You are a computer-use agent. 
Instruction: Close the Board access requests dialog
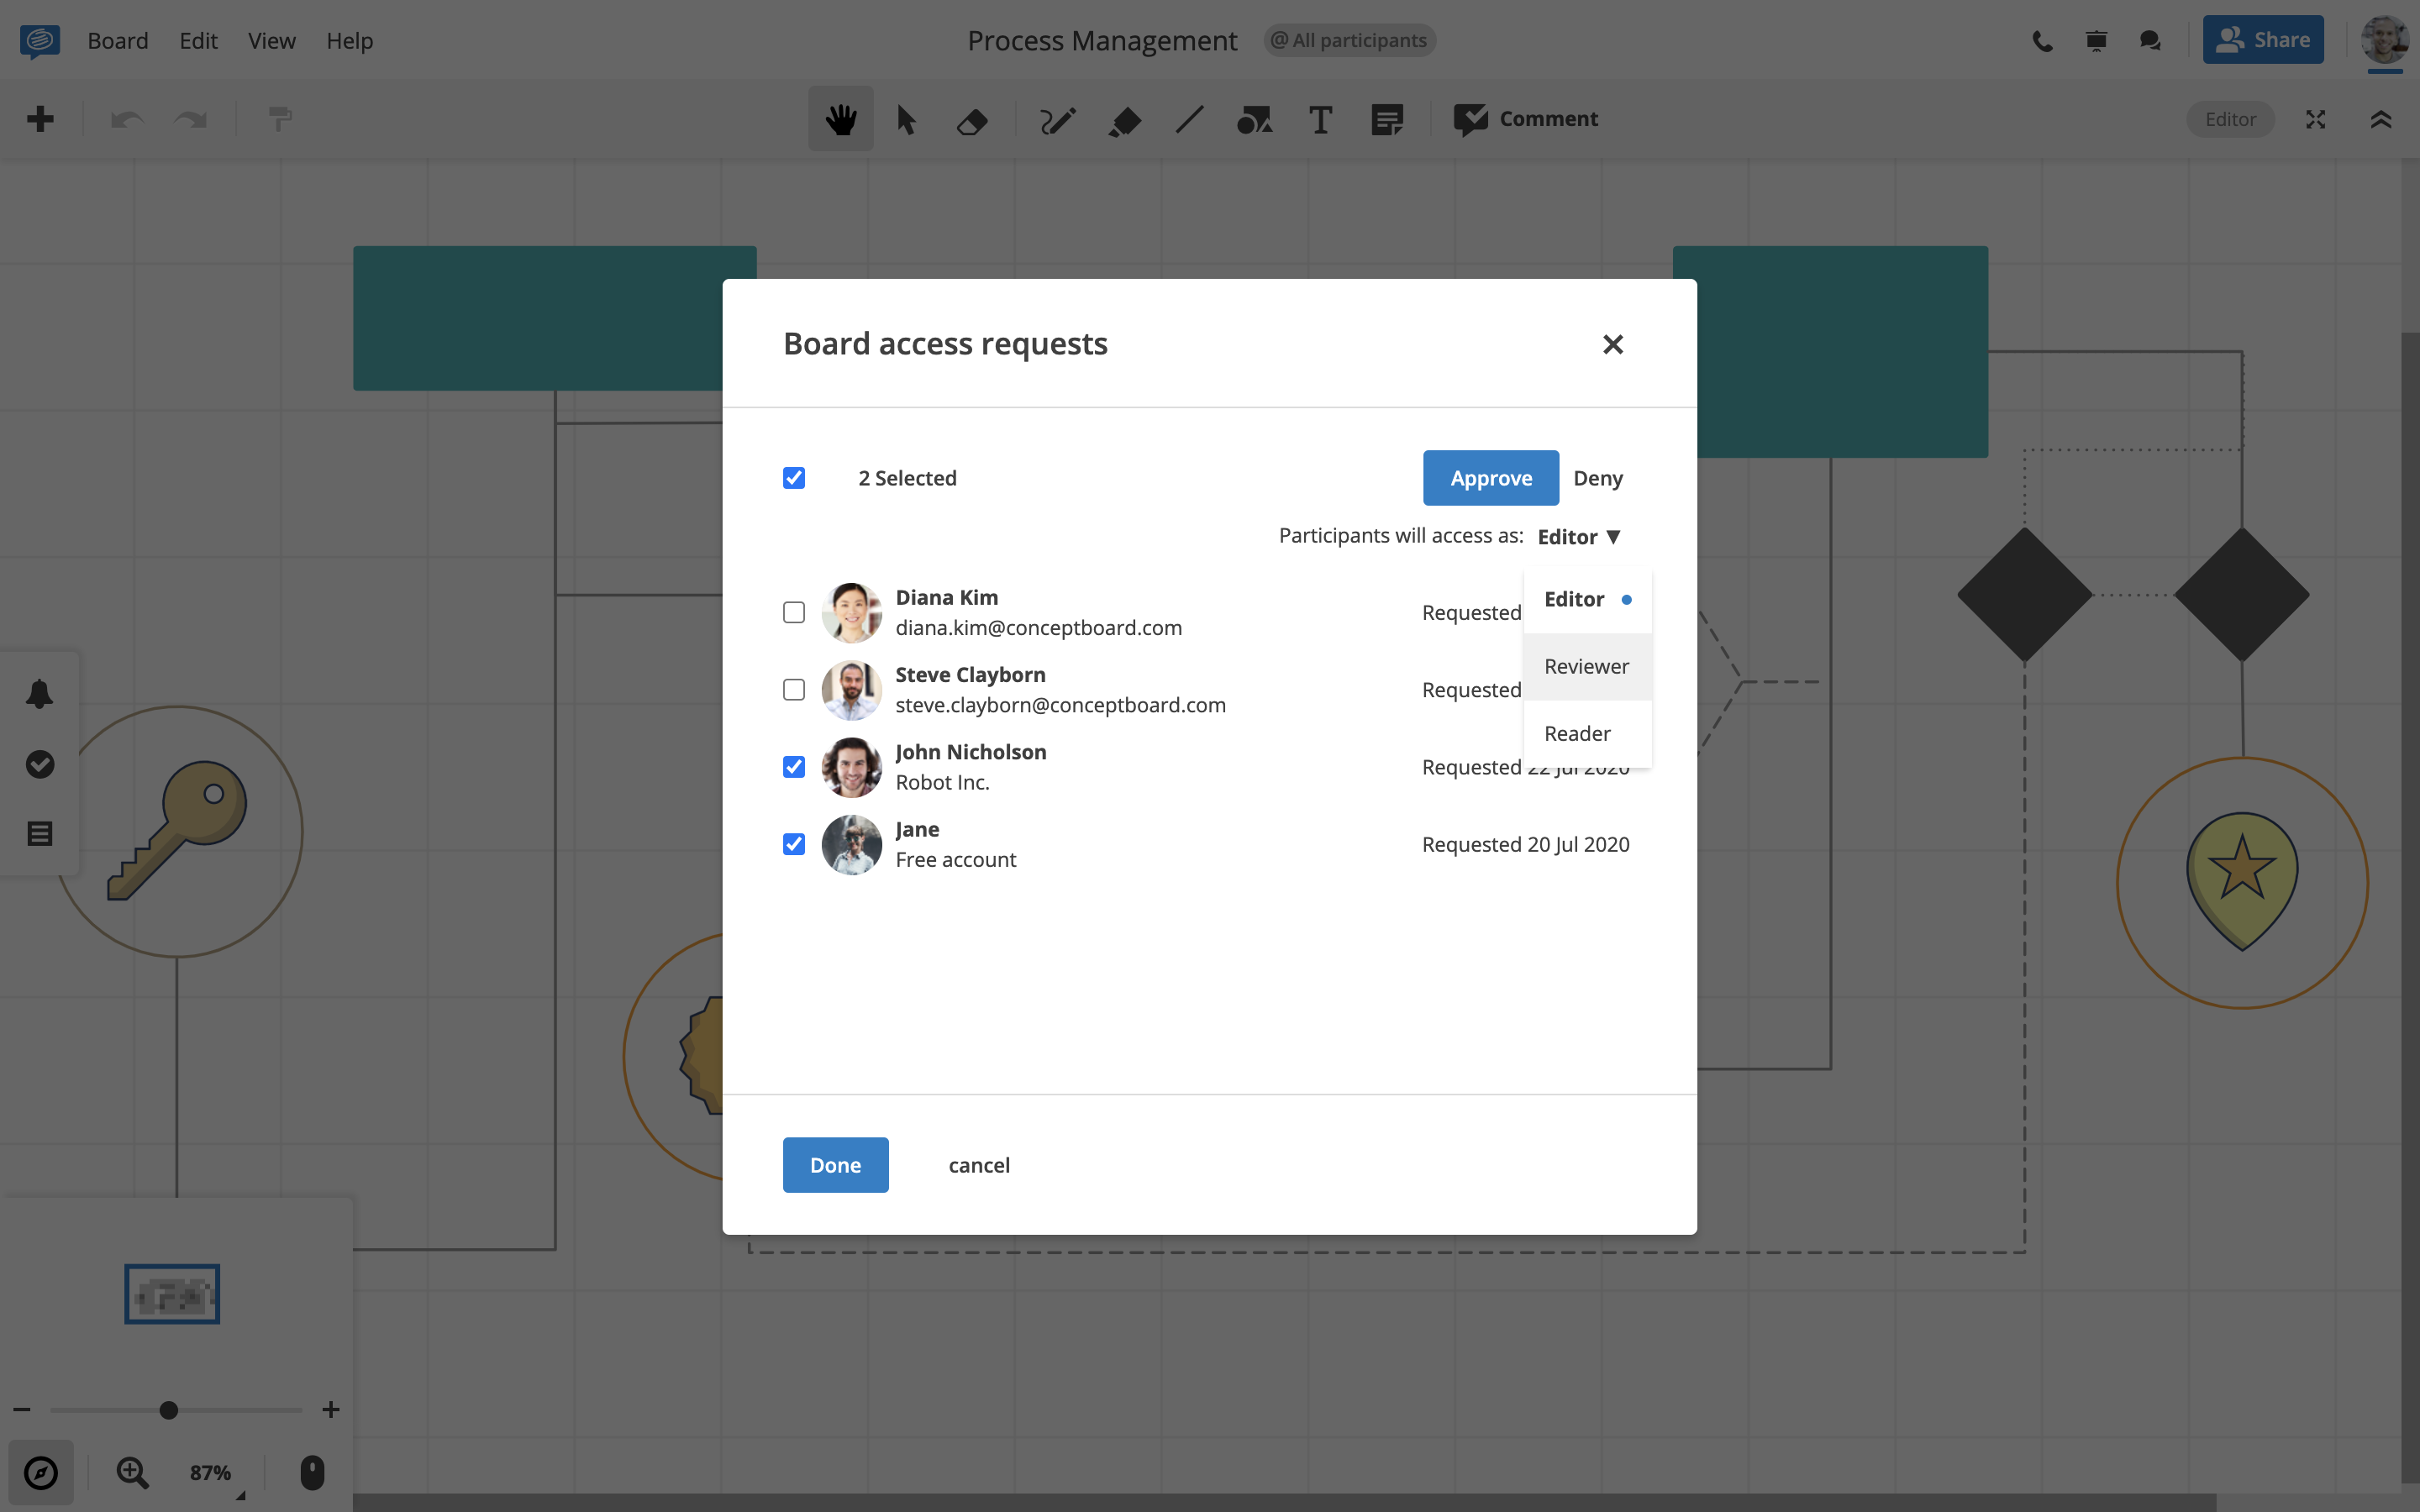tap(1613, 344)
